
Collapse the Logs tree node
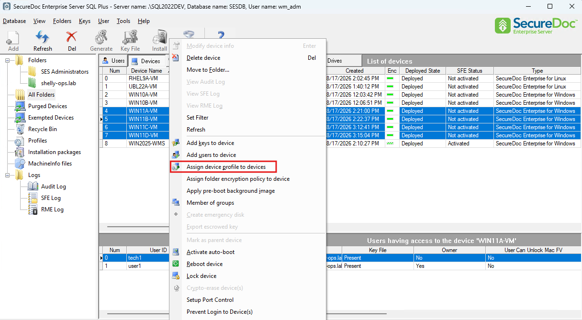[x=8, y=175]
